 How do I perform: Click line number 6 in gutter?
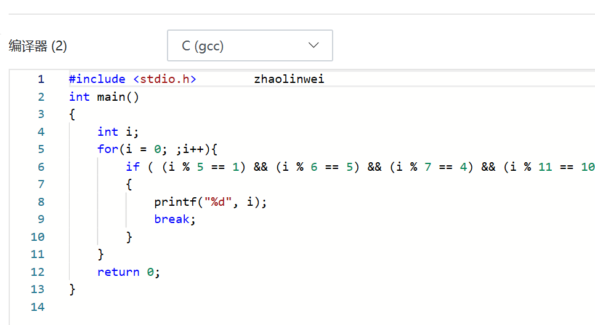point(41,167)
